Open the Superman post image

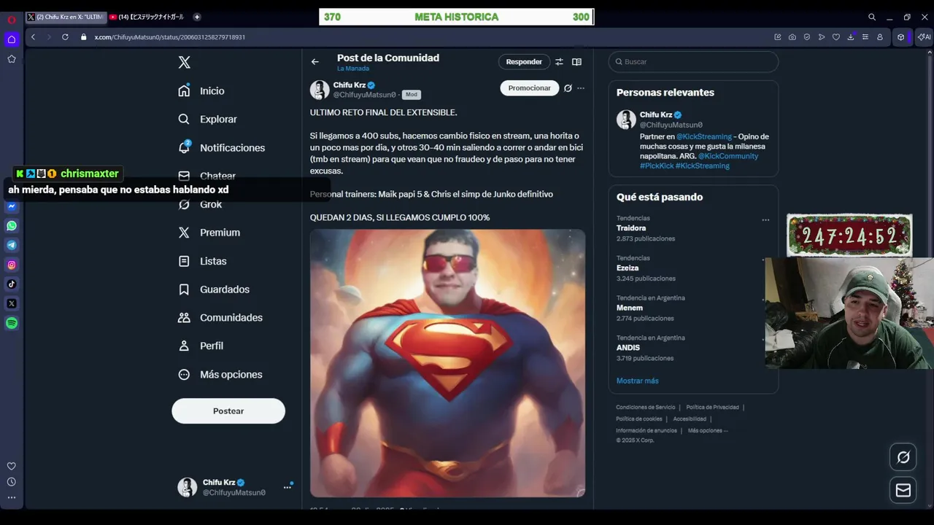click(447, 363)
